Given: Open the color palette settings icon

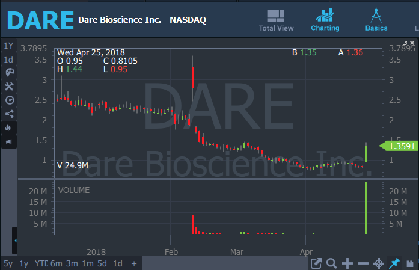Looking at the screenshot, I should pos(10,72).
